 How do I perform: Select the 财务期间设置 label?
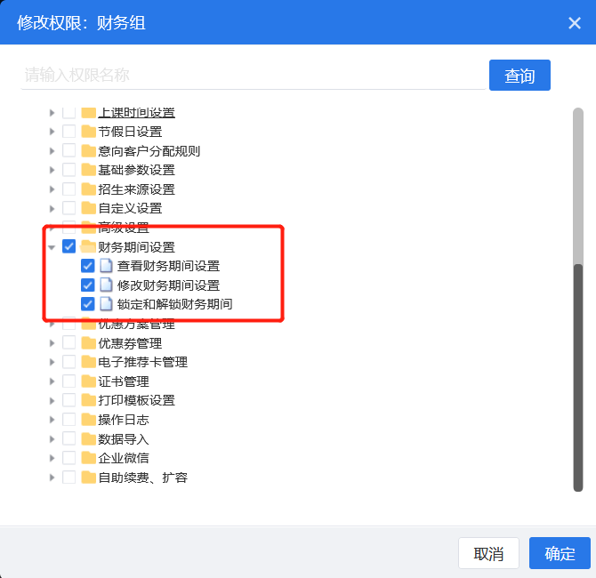[x=136, y=247]
